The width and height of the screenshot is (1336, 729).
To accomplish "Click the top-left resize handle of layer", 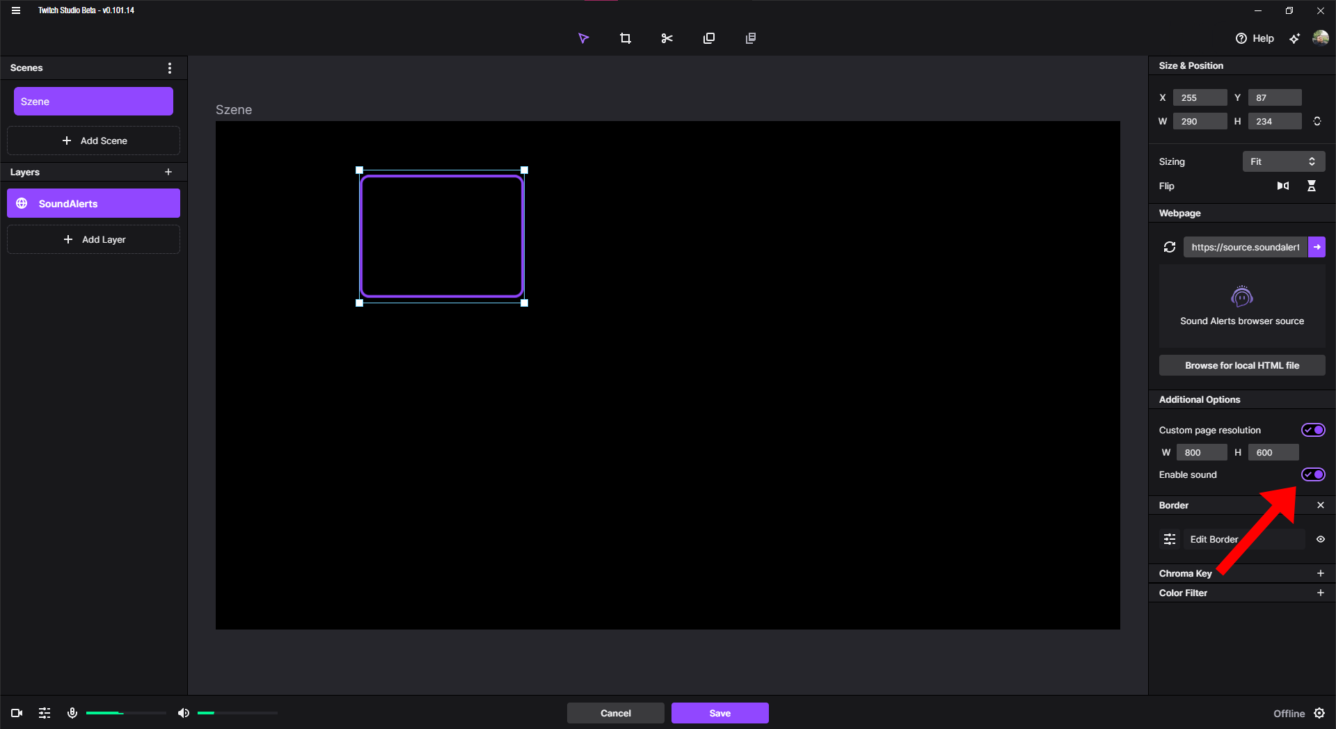I will 359,170.
